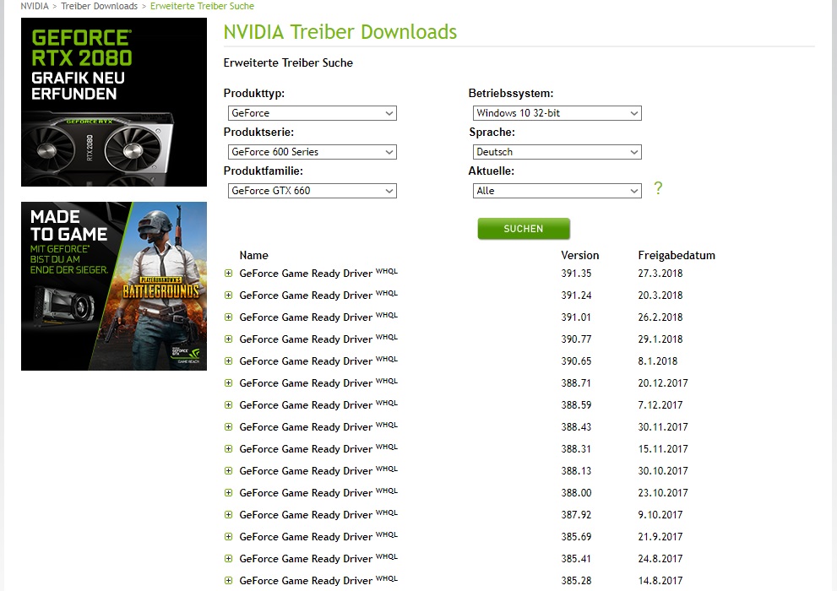This screenshot has height=591, width=837.
Task: Expand details for driver 390.77
Action: click(229, 339)
